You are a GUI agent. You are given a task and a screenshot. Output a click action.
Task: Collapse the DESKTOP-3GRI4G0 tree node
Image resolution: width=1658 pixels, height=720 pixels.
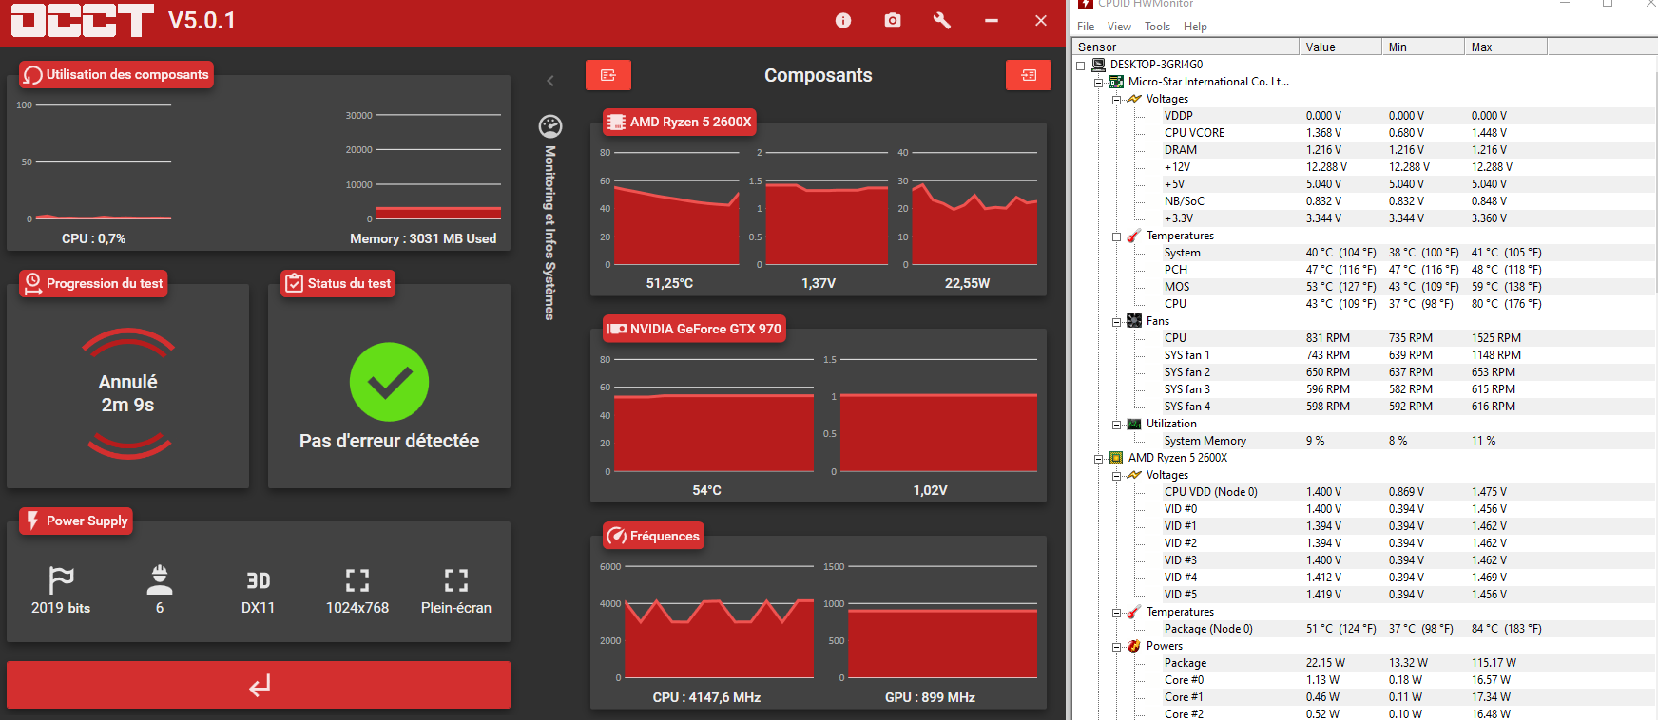pyautogui.click(x=1081, y=66)
